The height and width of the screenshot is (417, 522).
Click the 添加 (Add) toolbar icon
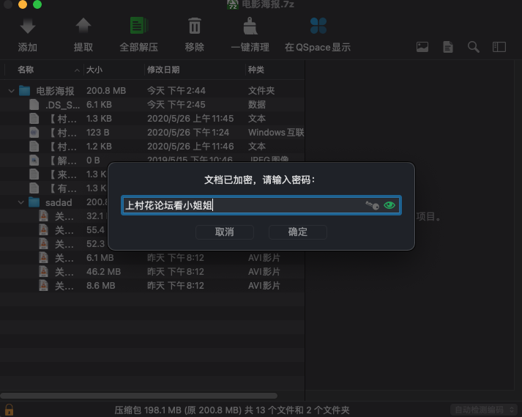point(28,27)
